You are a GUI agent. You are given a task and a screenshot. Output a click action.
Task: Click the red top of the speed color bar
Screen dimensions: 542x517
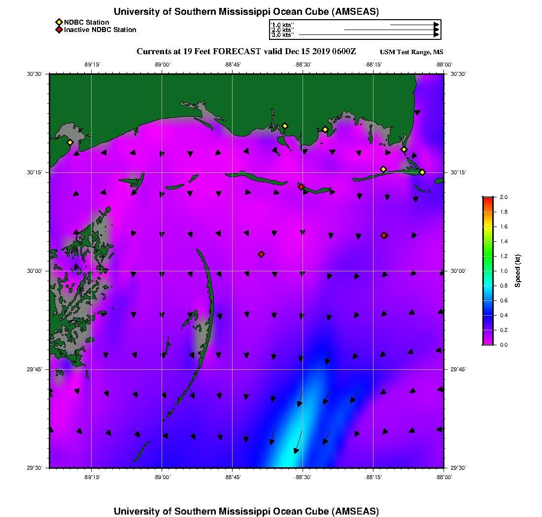[x=488, y=200]
